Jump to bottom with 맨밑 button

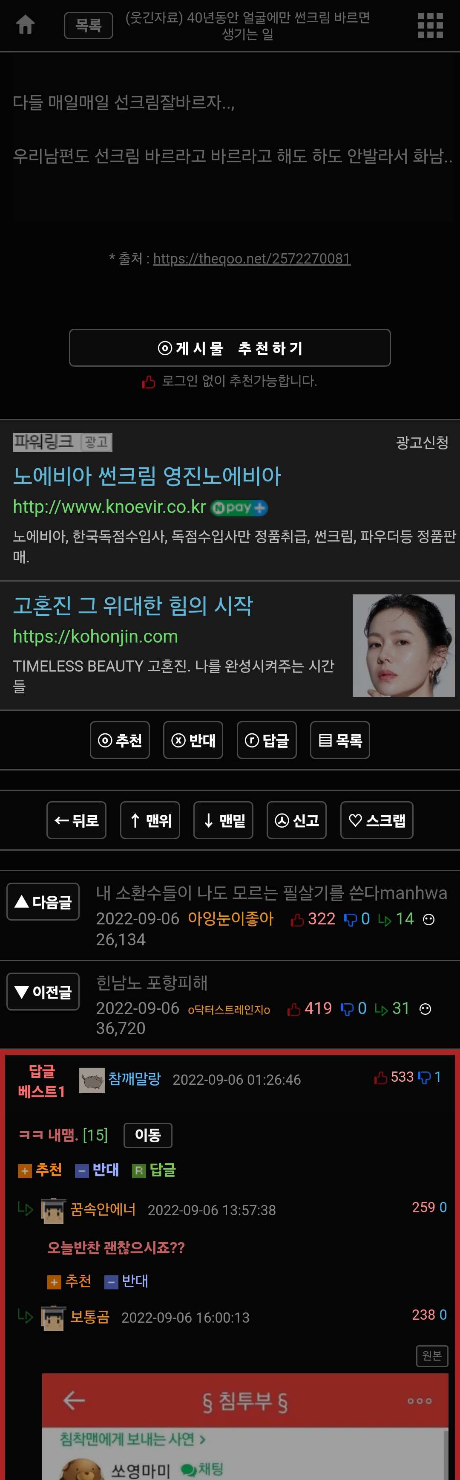click(x=223, y=820)
